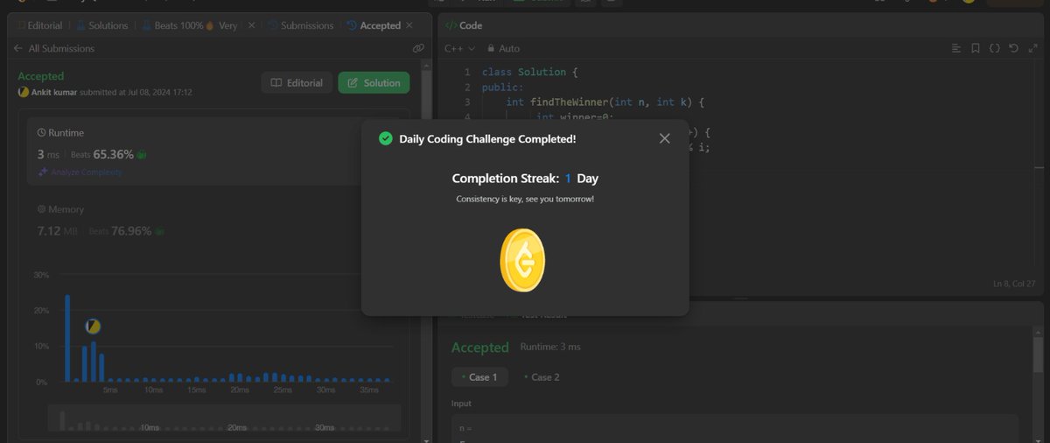This screenshot has width=1050, height=443.
Task: Click the clock icon beside Runtime
Action: point(41,132)
